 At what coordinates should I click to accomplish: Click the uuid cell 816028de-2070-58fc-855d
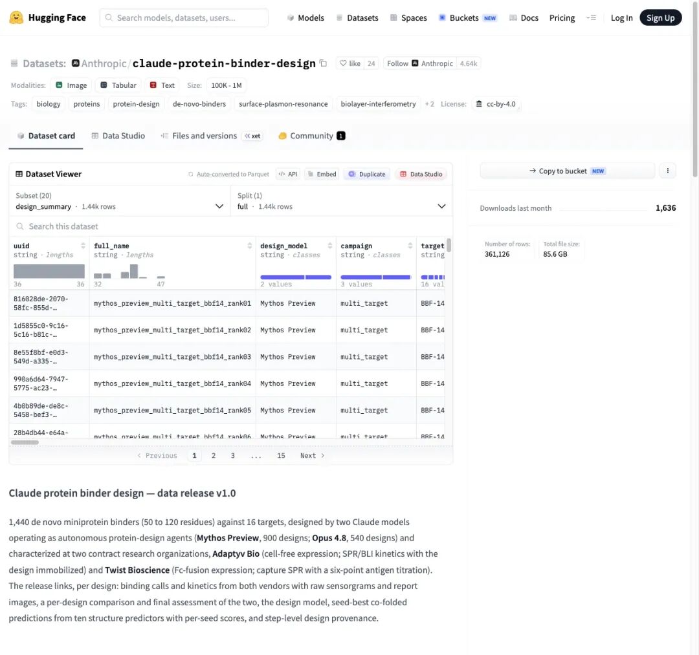coord(49,303)
